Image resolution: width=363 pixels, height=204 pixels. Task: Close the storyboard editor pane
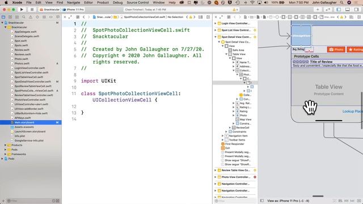(x=216, y=17)
